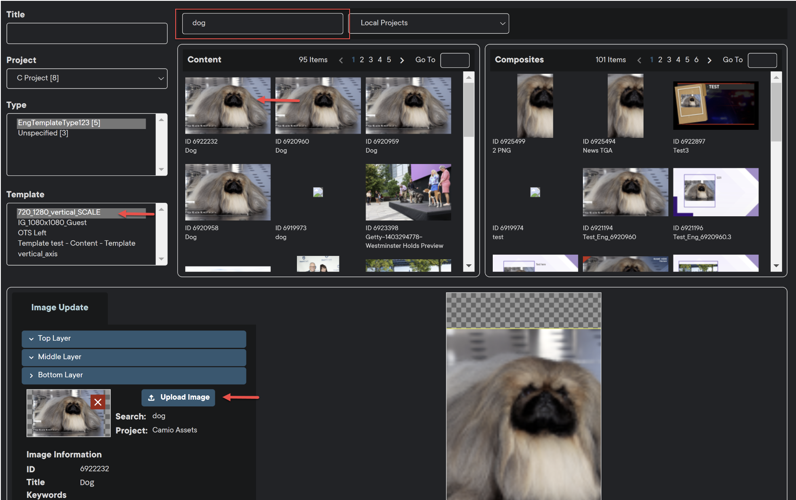Click the image ID value 6922232

coord(94,469)
